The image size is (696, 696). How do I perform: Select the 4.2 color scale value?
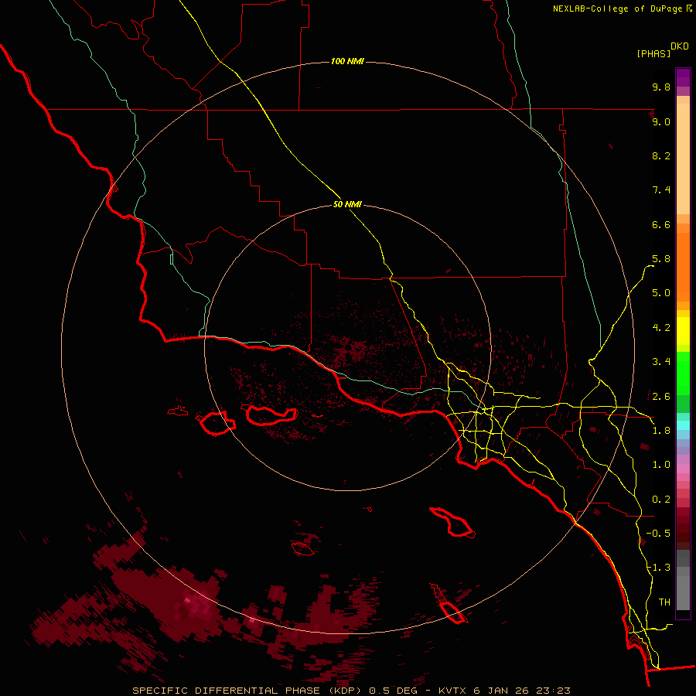pyautogui.click(x=661, y=328)
